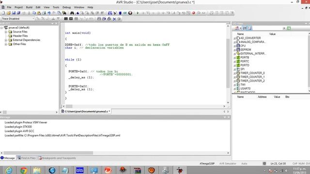The image size is (310, 174).
Task: Click the Print toolbar icon
Action: (x=44, y=13)
